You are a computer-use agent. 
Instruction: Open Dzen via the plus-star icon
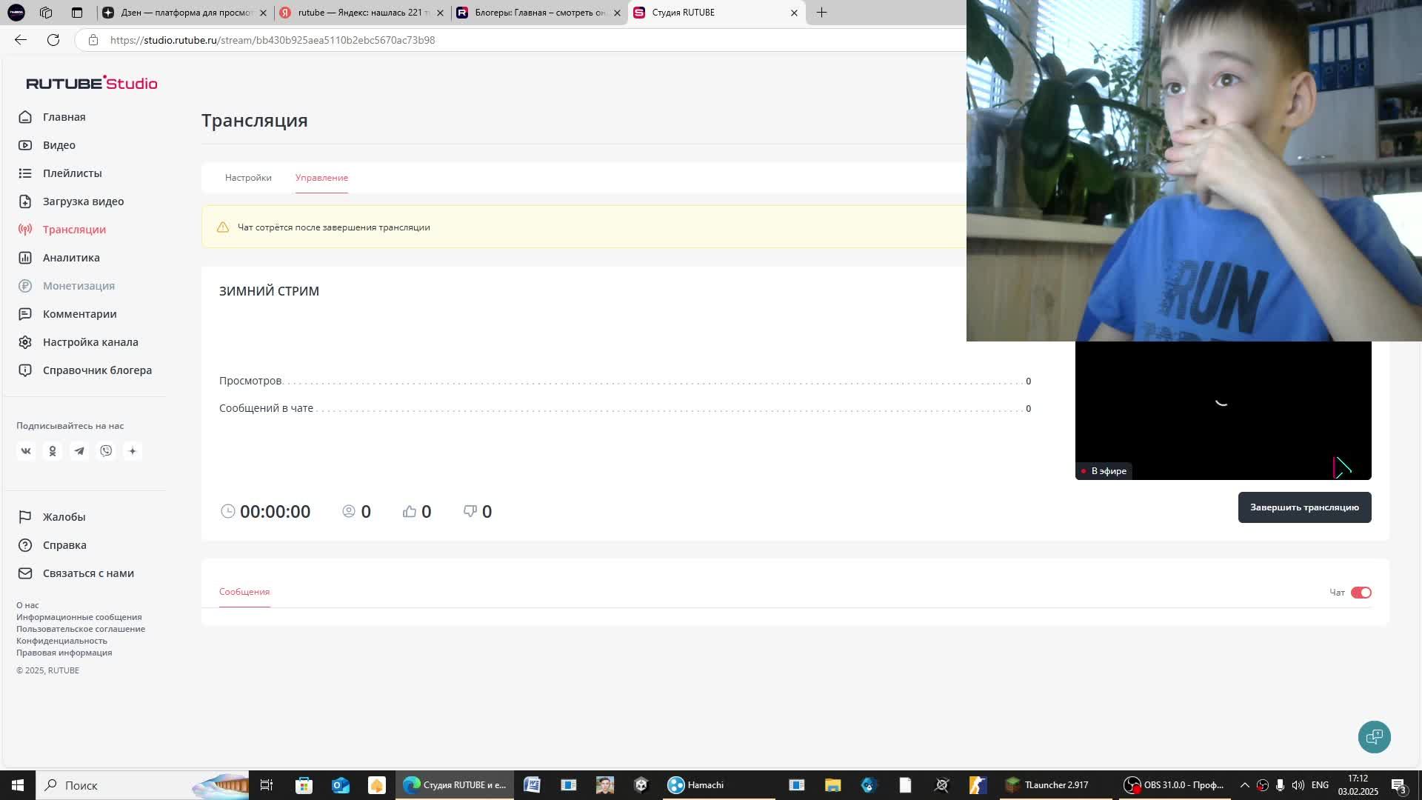pos(133,451)
